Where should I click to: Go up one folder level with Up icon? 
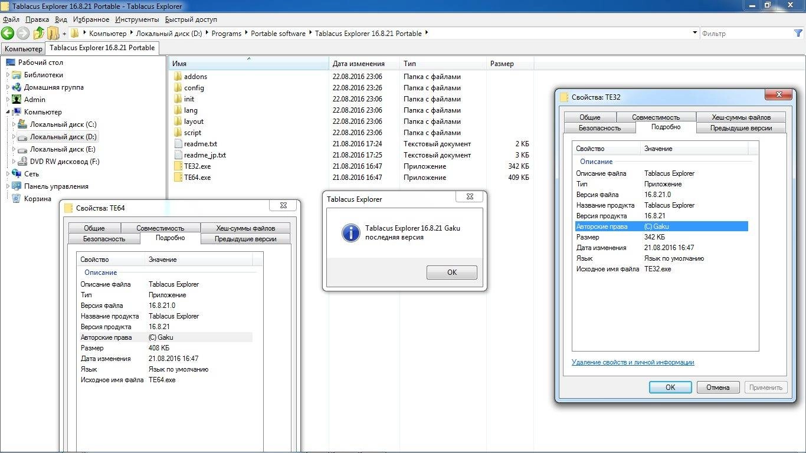[x=39, y=33]
